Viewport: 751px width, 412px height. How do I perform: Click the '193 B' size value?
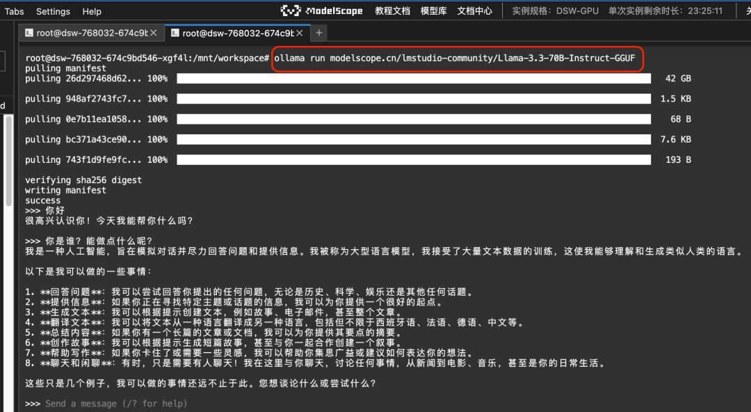[x=678, y=159]
